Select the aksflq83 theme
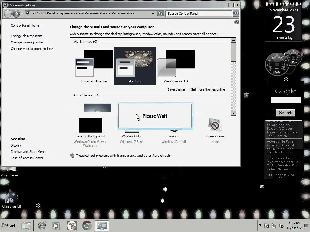Screen dimensions: 310x232 coord(135,66)
